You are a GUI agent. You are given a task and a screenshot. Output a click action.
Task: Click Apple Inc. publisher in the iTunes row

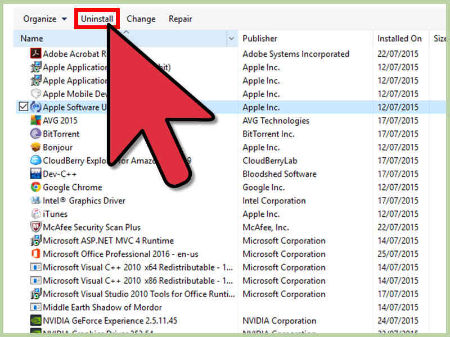[261, 214]
